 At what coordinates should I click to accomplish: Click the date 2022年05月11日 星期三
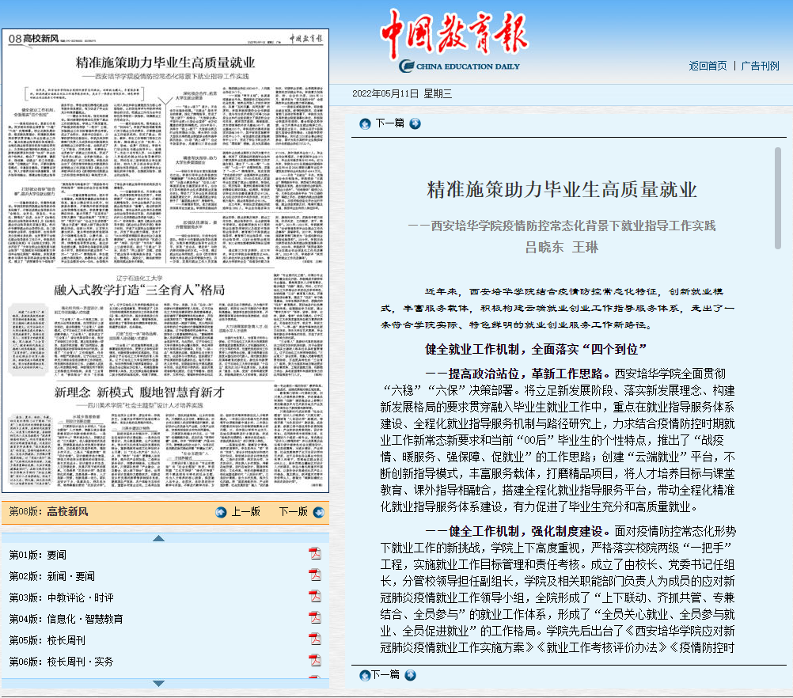(x=402, y=94)
